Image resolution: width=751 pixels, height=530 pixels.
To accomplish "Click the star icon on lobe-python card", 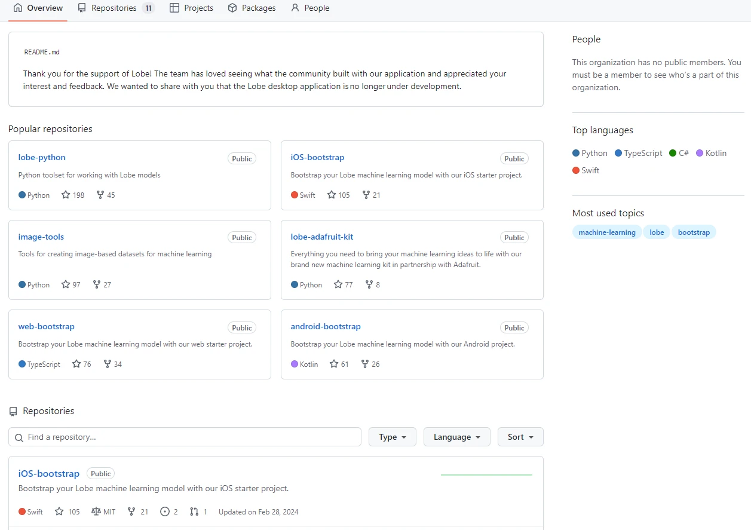I will click(66, 195).
